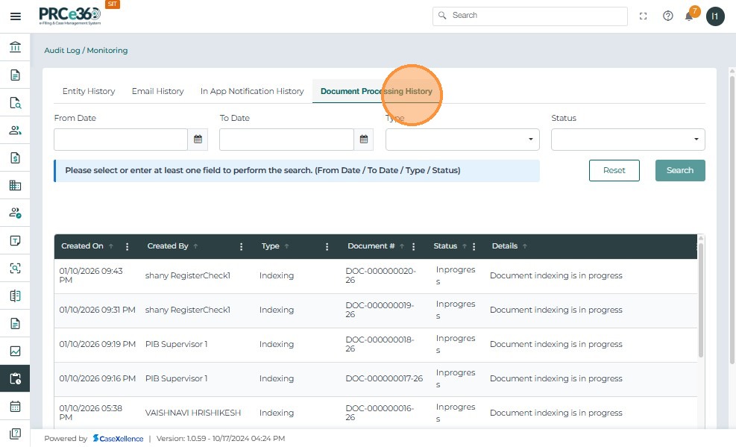
Task: Click the document search sidebar icon
Action: click(15, 103)
